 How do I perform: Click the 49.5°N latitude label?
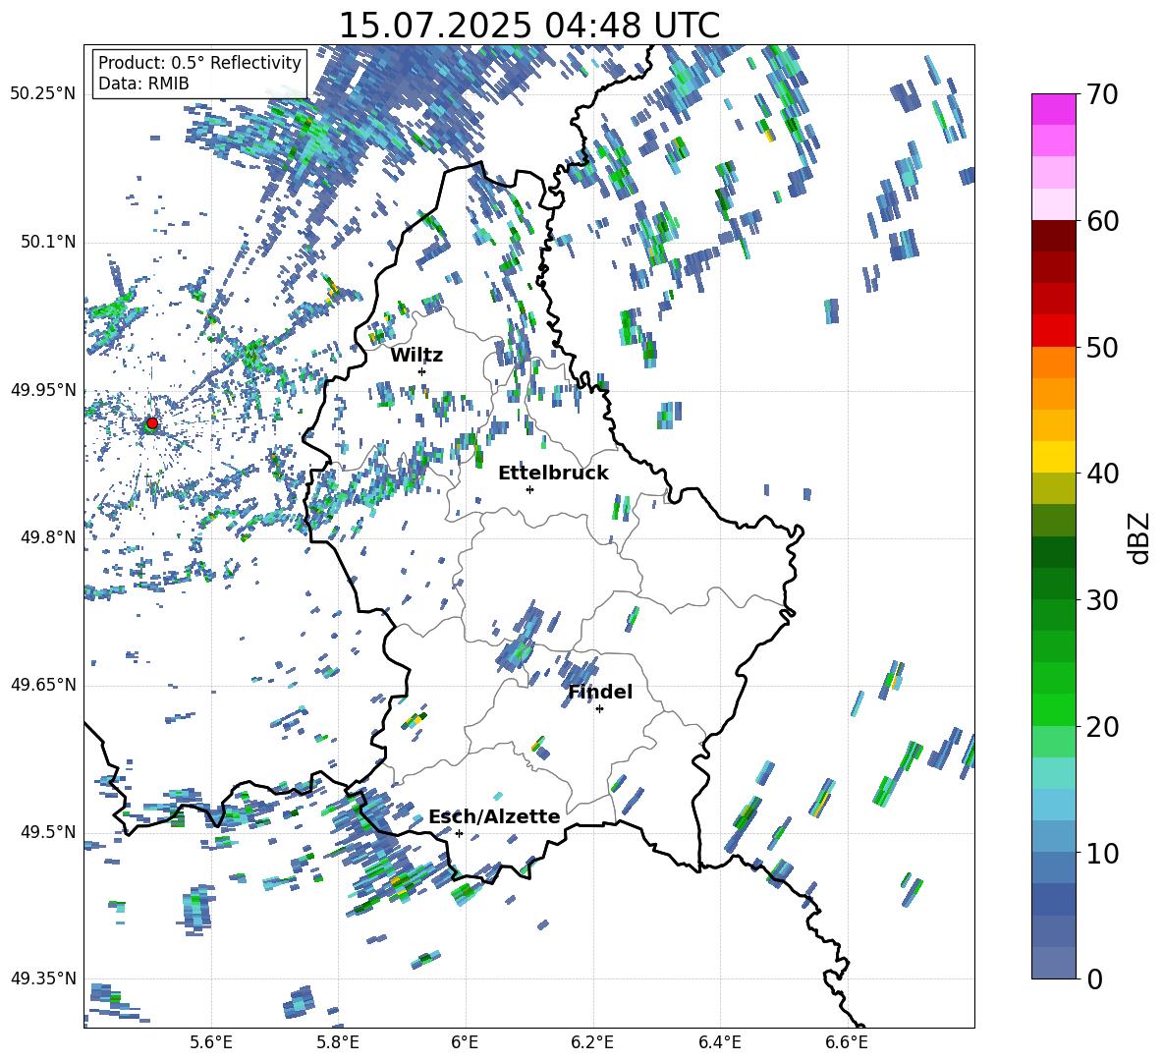[47, 832]
